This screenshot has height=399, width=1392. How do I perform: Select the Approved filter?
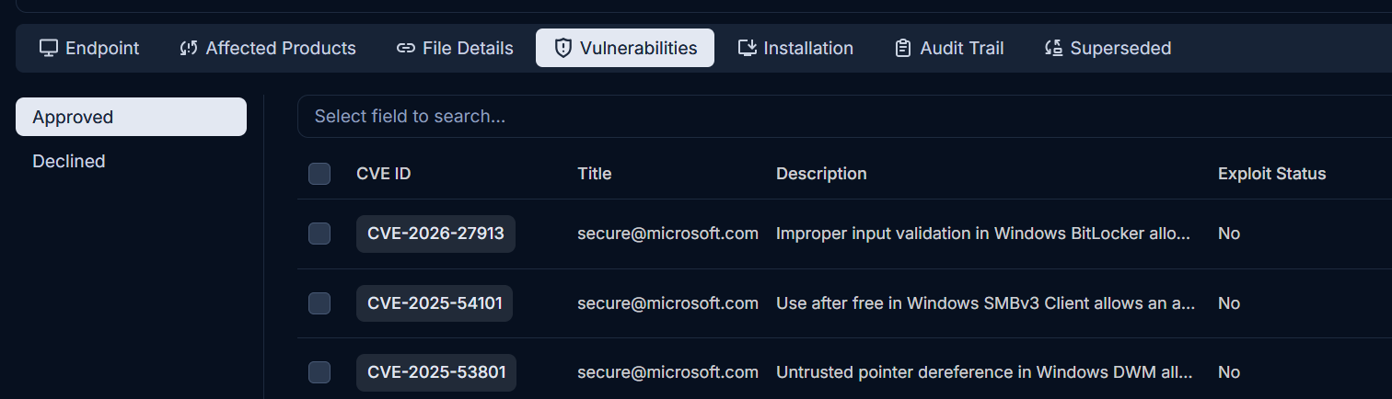(x=131, y=117)
